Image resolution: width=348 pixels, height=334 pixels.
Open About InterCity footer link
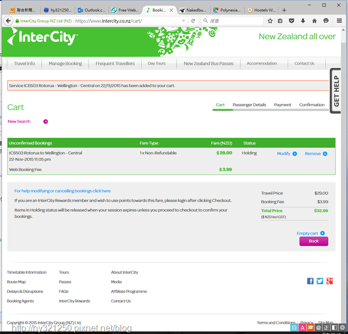pos(125,273)
